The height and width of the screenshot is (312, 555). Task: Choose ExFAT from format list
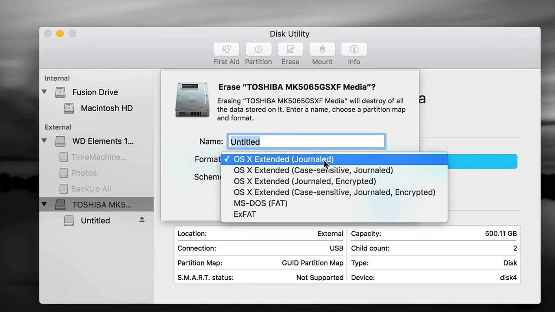245,214
